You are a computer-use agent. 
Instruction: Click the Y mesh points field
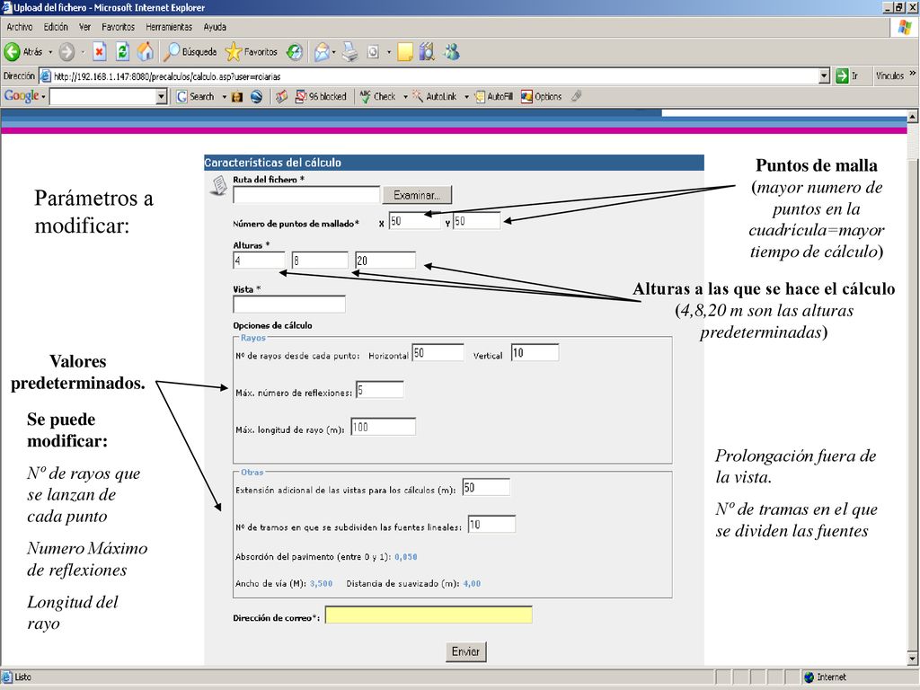477,221
